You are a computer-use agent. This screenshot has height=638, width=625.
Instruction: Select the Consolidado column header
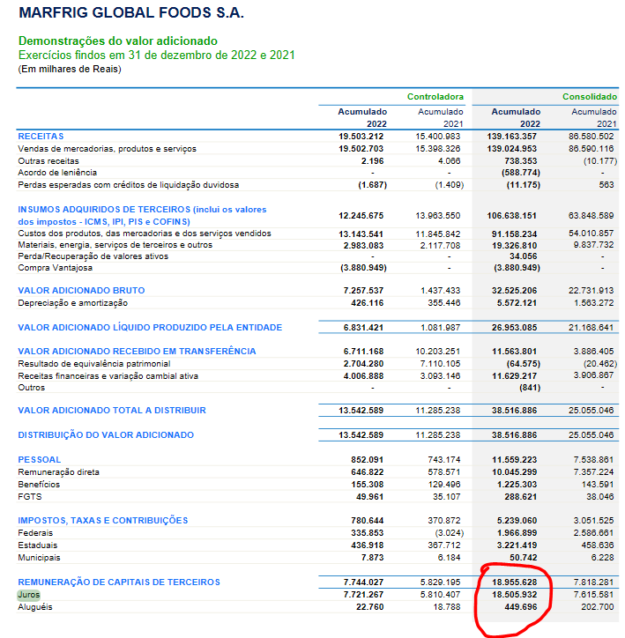click(590, 97)
